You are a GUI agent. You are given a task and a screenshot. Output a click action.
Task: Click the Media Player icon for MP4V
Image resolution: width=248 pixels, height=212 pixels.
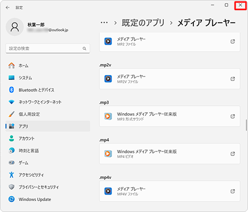108,191
